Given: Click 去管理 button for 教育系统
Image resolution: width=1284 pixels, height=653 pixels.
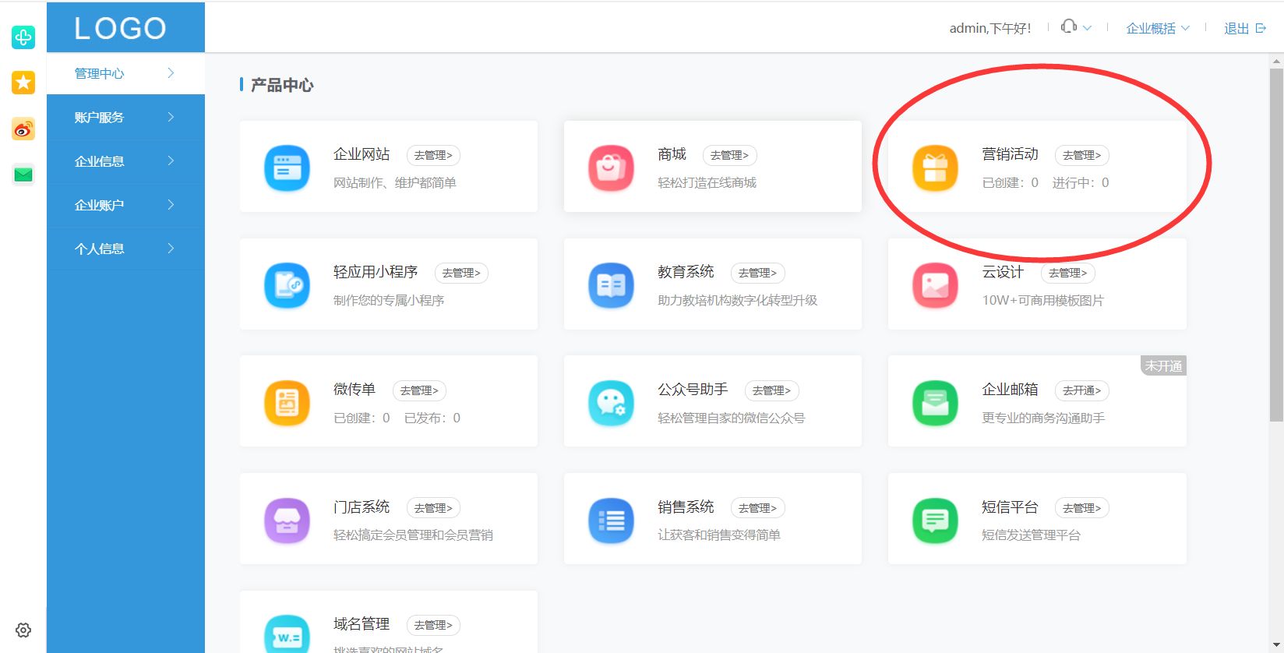Looking at the screenshot, I should click(x=757, y=273).
